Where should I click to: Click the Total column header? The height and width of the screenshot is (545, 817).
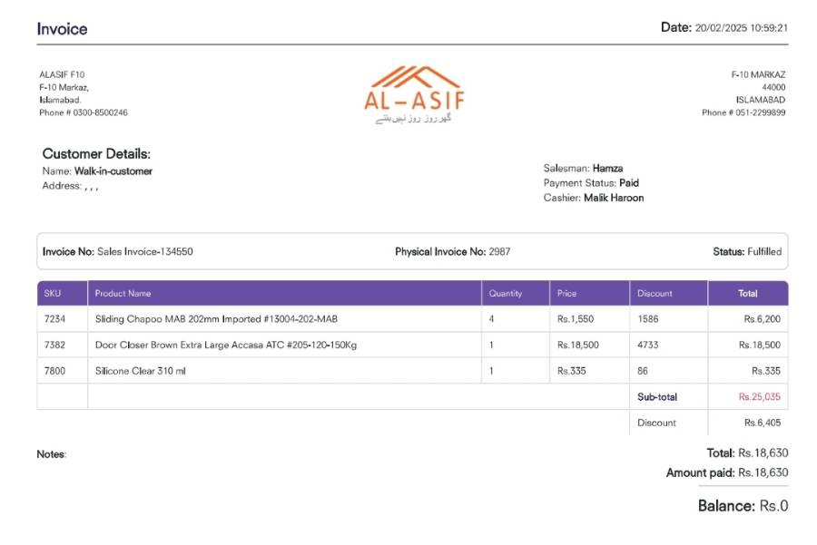[x=747, y=294]
